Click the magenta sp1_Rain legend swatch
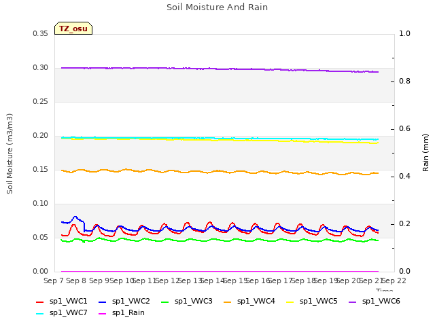 point(103,314)
